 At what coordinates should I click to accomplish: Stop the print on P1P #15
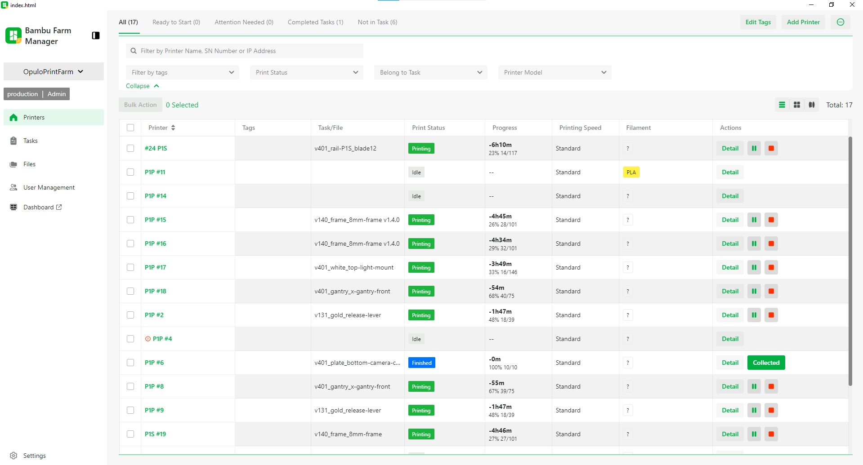771,220
